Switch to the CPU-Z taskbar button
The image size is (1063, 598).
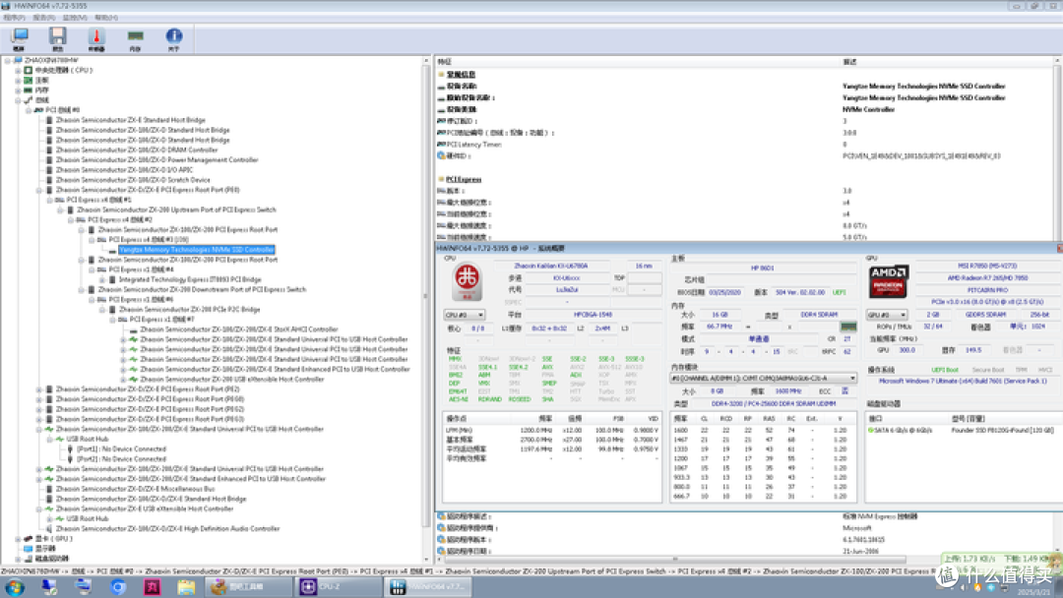(x=337, y=586)
